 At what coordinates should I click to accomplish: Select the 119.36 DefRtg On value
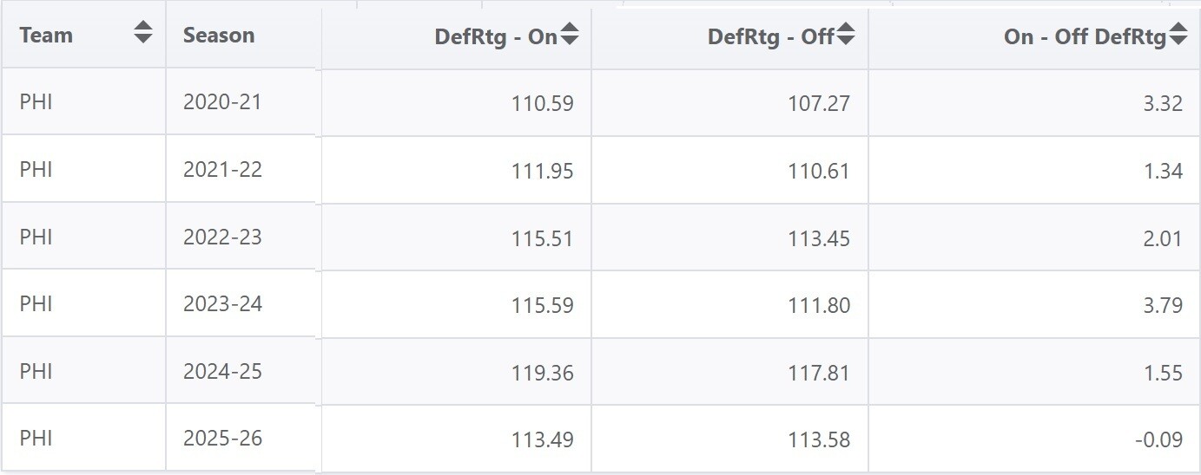(543, 373)
